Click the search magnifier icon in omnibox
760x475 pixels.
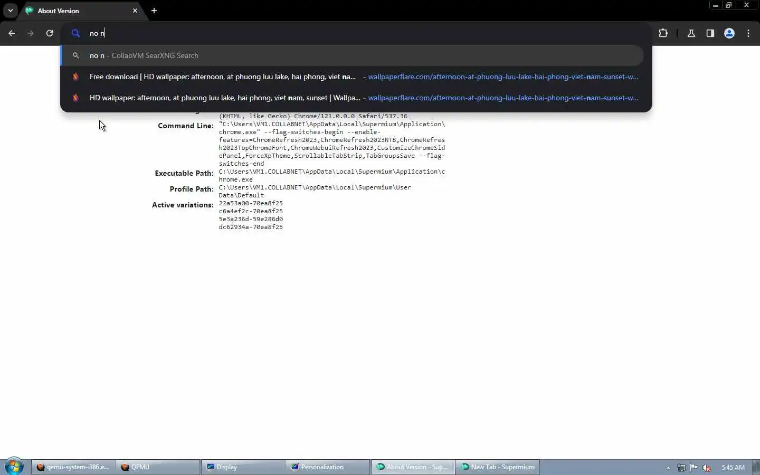[76, 33]
